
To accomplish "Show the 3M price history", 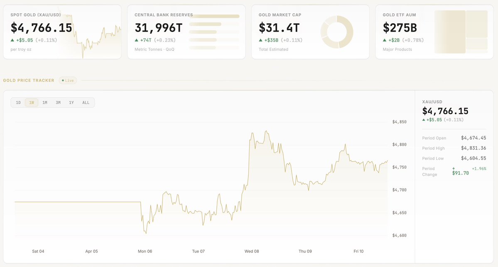I will 58,103.
